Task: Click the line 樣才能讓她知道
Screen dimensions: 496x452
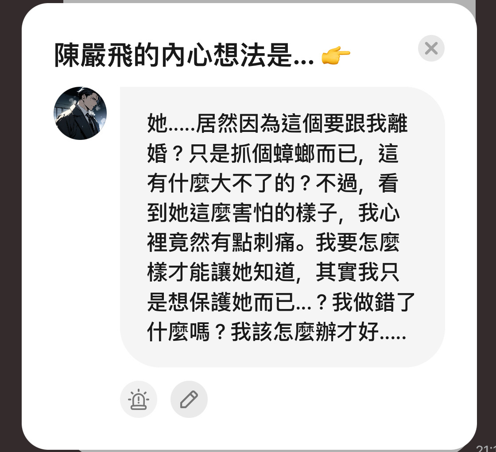Action: click(x=221, y=272)
